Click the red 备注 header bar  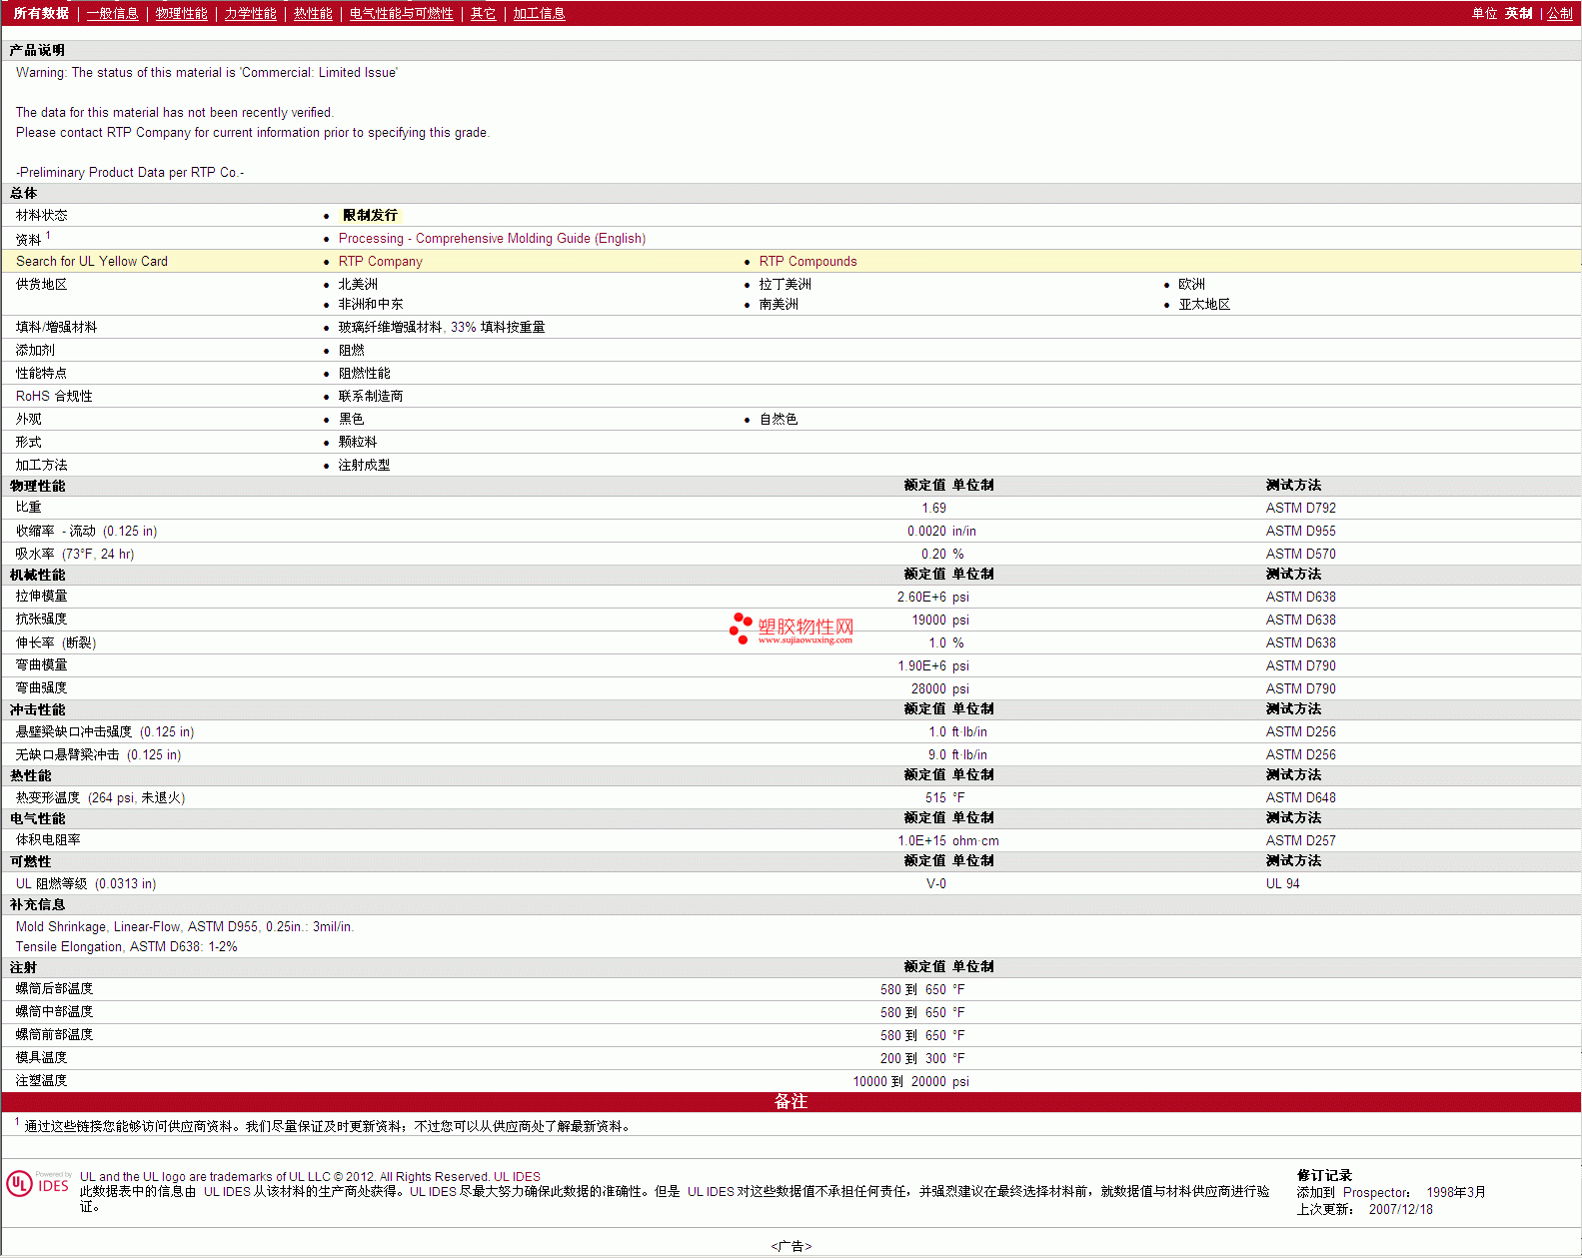(791, 1101)
